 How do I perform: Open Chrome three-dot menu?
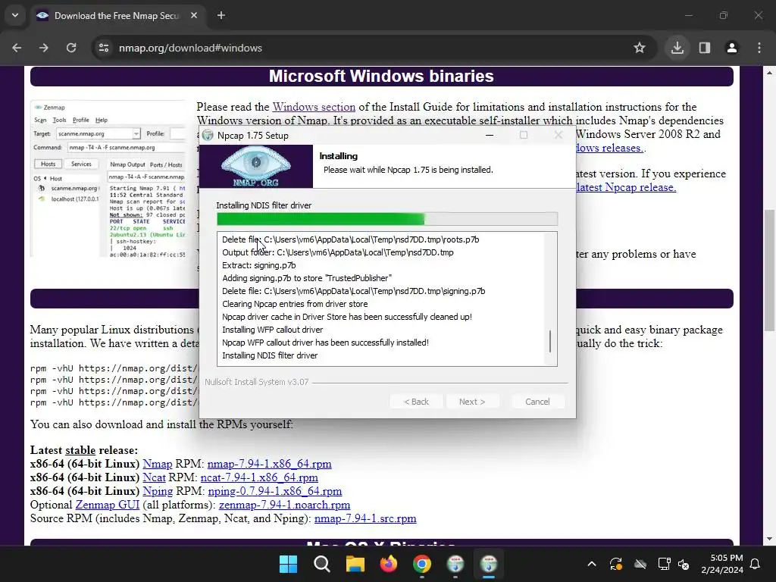759,48
